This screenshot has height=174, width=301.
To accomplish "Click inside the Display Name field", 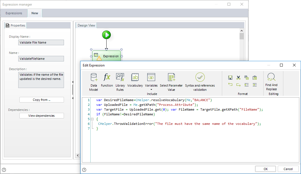I will (41, 42).
